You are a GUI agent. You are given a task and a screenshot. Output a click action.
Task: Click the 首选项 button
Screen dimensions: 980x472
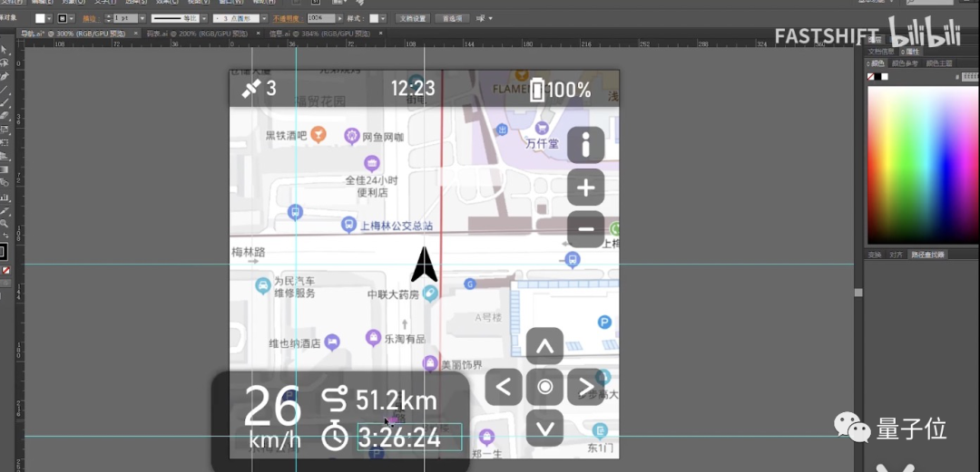coord(451,18)
